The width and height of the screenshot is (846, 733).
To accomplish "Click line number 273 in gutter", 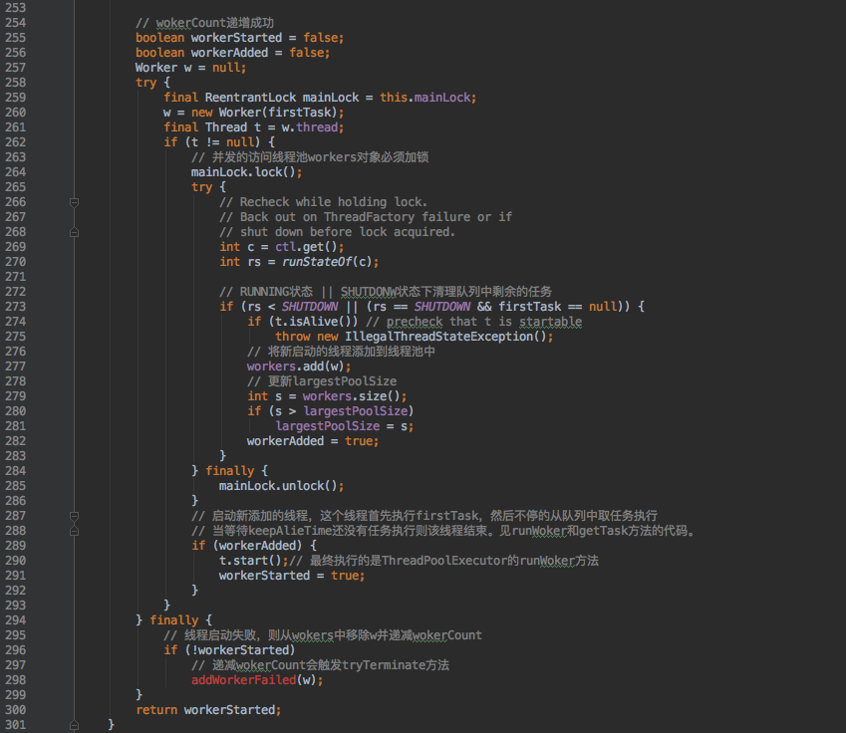I will coord(15,307).
